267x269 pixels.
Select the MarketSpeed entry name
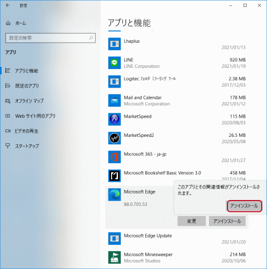tap(138, 117)
